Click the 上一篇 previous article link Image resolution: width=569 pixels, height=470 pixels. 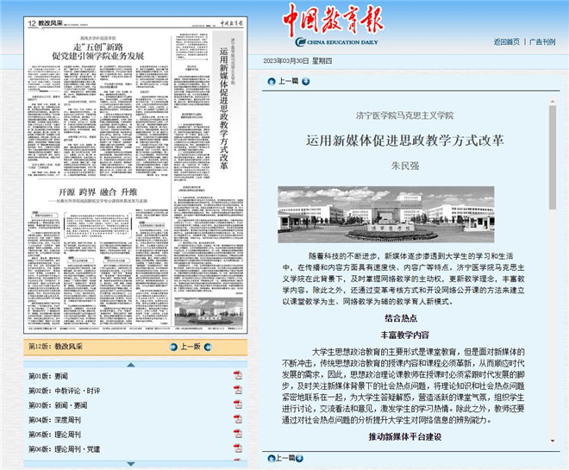pos(288,81)
